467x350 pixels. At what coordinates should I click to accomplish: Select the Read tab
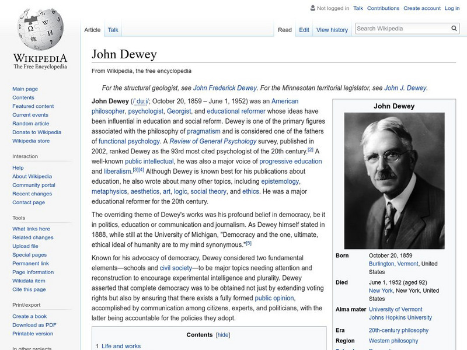click(x=285, y=30)
